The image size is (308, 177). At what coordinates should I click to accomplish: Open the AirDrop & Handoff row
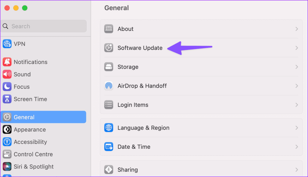coord(201,86)
